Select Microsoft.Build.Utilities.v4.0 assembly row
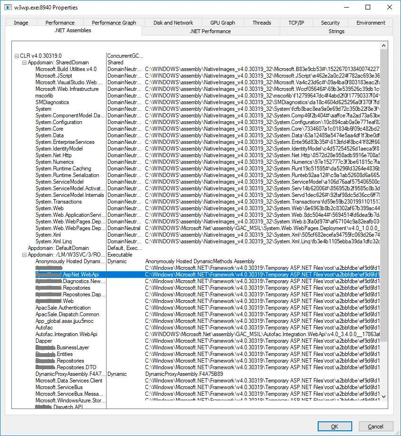Viewport: 401px width, 436px height. 66,69
